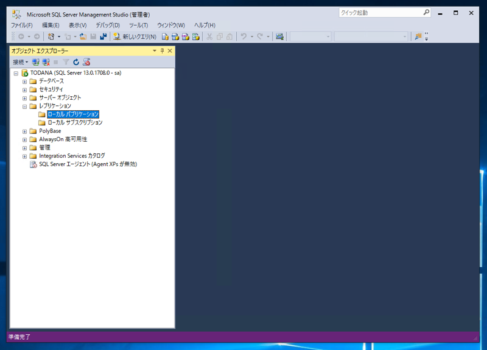Select the SQL Server エージェント node
Viewport: 487px width, 350px height.
pos(88,164)
